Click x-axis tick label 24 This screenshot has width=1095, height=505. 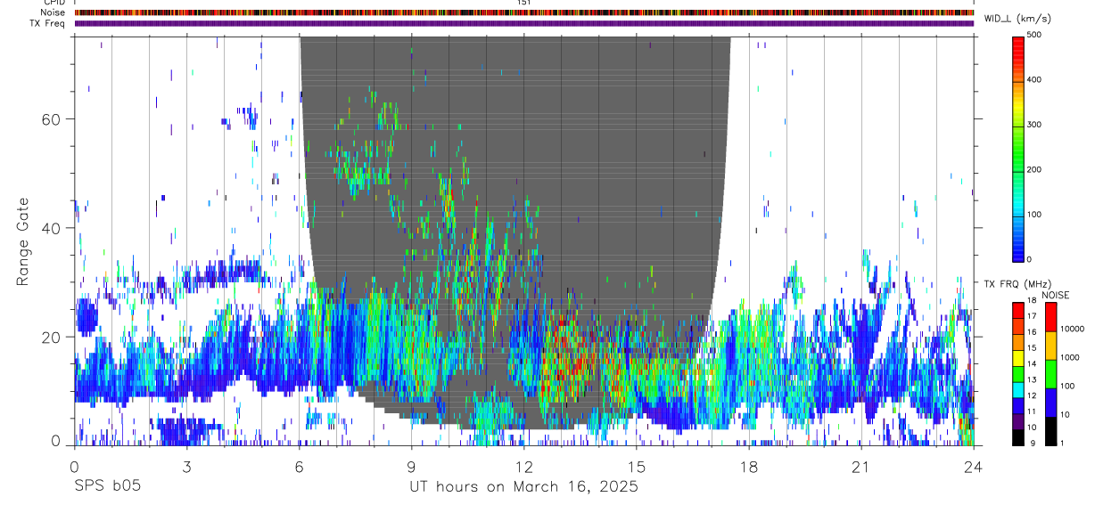pyautogui.click(x=974, y=466)
